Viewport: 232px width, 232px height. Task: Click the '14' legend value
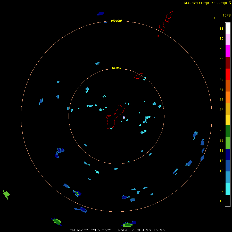(221, 161)
